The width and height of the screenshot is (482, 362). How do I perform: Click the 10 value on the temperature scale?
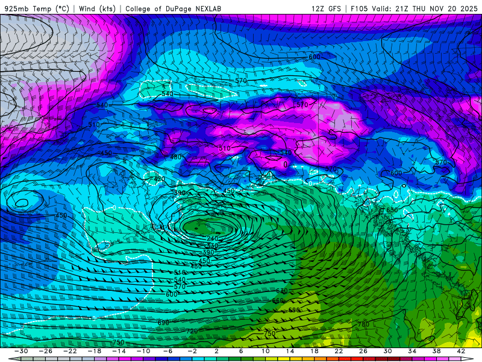coord(266,351)
